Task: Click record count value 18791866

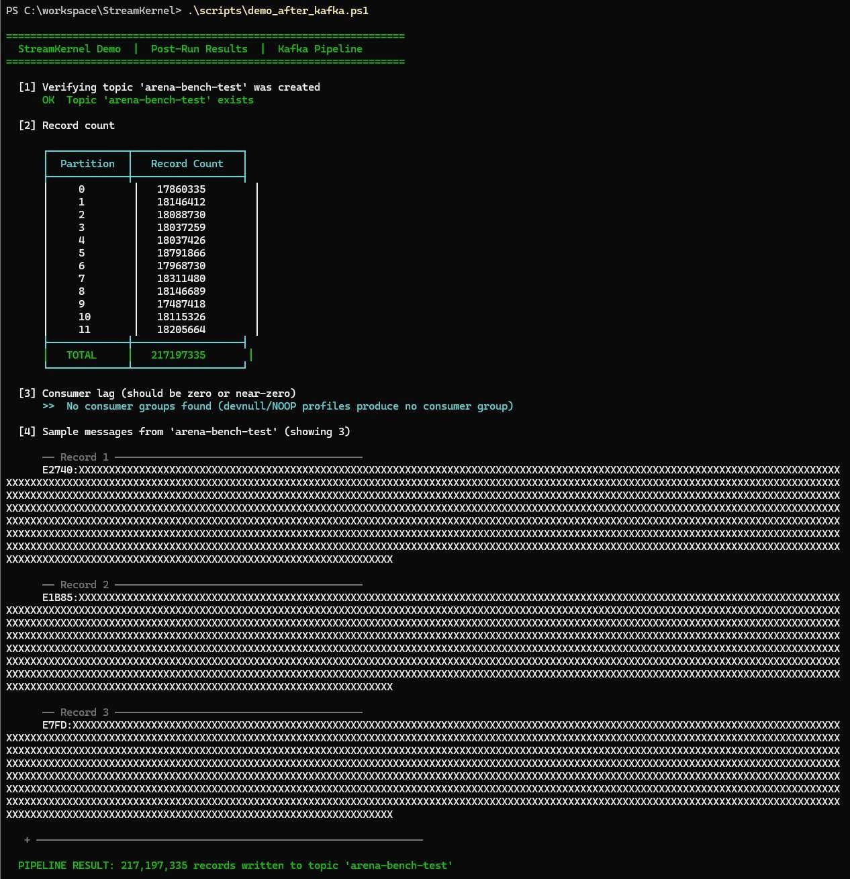Action: click(181, 253)
